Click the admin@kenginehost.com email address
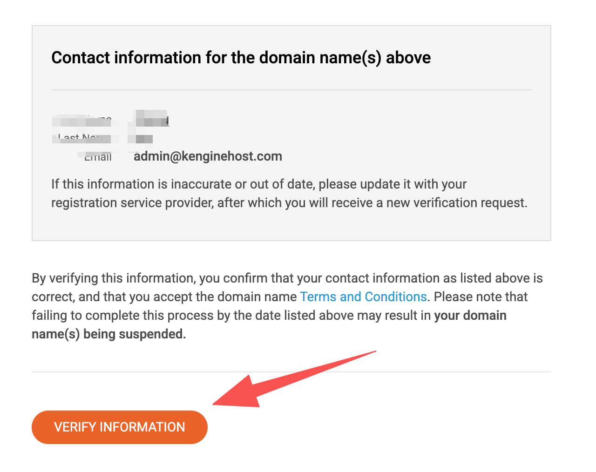 [x=208, y=156]
